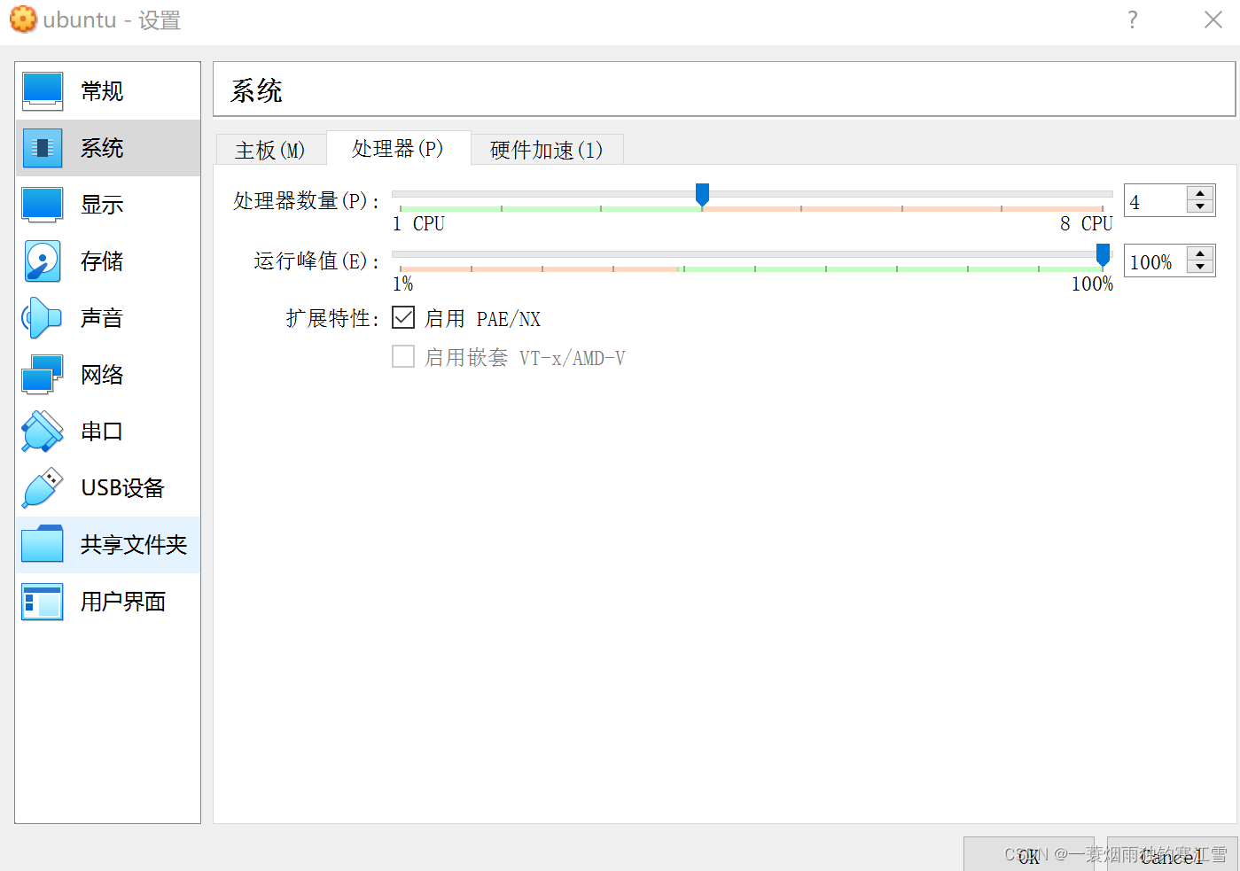Click the disabled 启用嵌套 VT-x/AMD-V checkbox
Screen dimensions: 1240x871
(403, 356)
